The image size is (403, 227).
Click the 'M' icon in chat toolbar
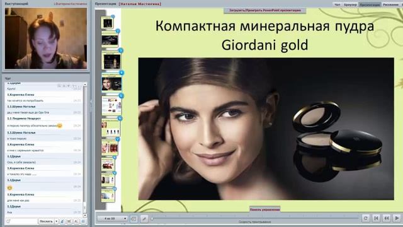[x=69, y=221]
